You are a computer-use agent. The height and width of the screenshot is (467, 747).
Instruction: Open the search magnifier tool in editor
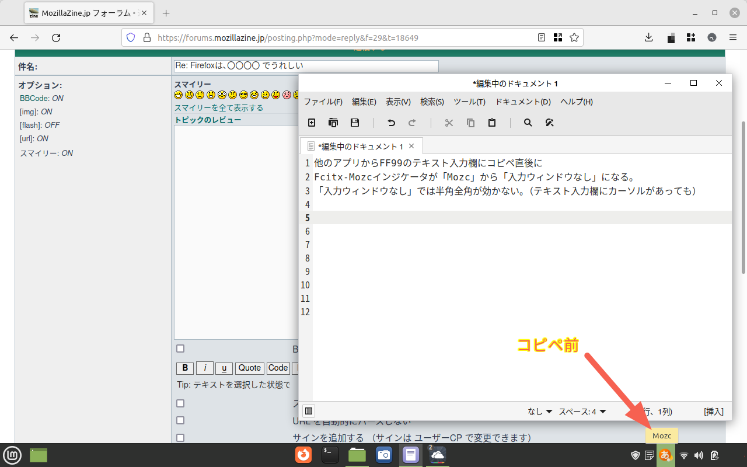(528, 123)
